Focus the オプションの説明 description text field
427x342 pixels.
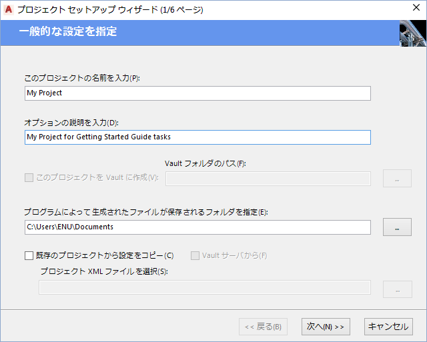[x=197, y=137]
